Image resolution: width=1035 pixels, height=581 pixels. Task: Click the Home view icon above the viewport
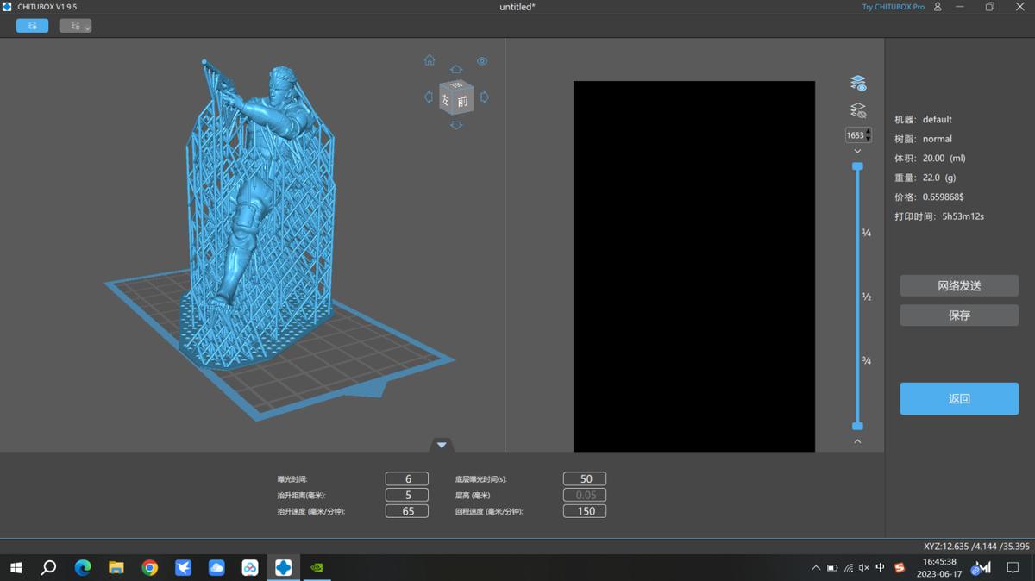coord(430,59)
